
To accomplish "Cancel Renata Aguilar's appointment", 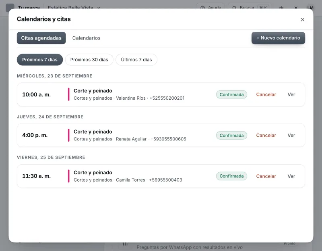I will click(266, 135).
